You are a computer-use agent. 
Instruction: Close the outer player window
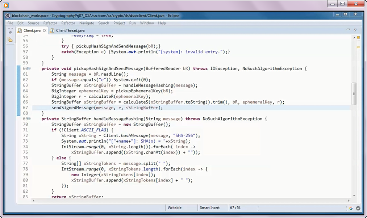coord(356,4)
